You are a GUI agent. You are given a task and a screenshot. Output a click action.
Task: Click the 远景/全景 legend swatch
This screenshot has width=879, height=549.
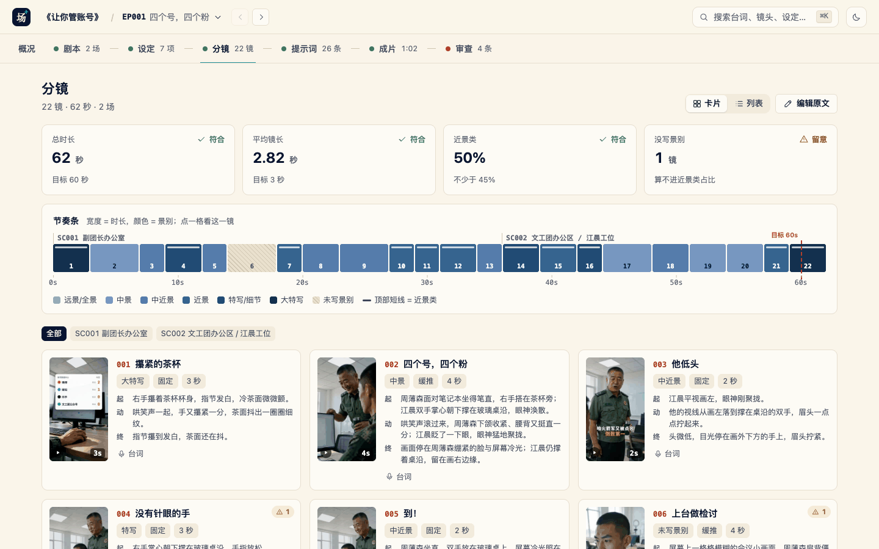coord(57,300)
